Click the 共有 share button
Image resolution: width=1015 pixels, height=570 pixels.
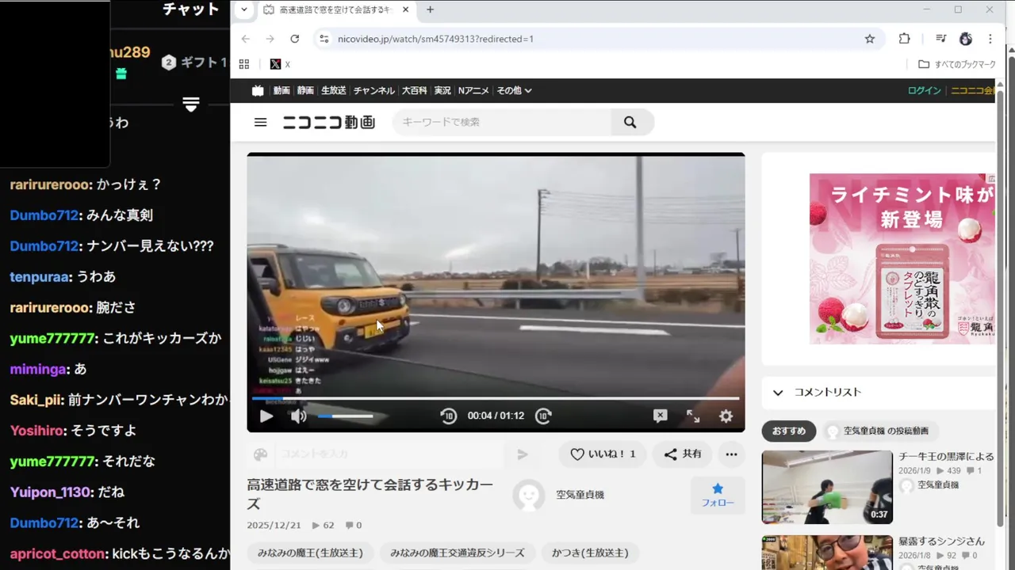pyautogui.click(x=683, y=454)
